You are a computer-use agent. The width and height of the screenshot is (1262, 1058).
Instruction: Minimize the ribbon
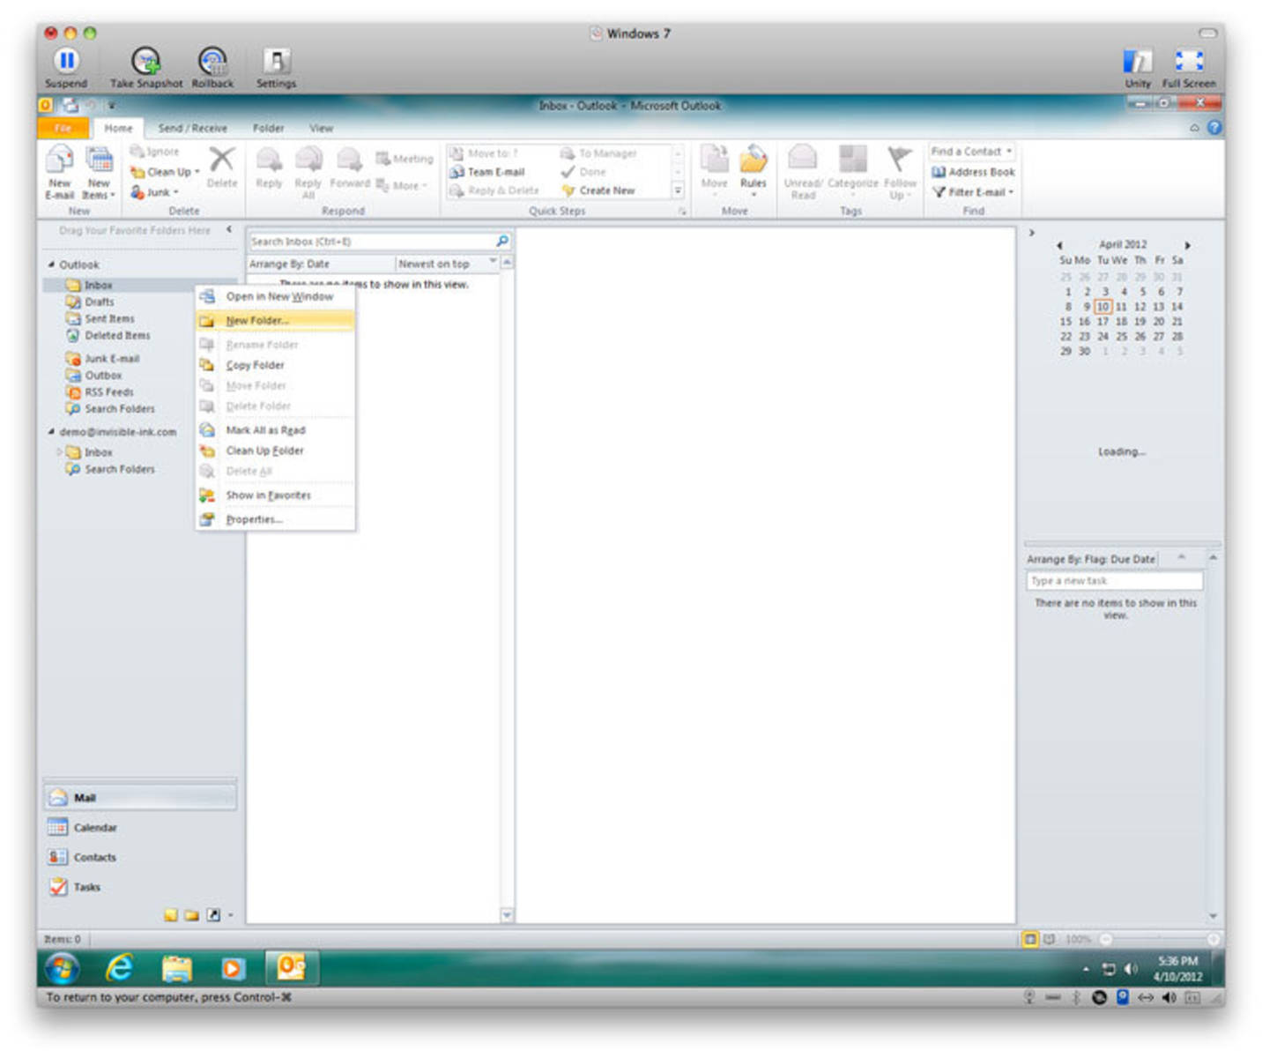(x=1194, y=128)
